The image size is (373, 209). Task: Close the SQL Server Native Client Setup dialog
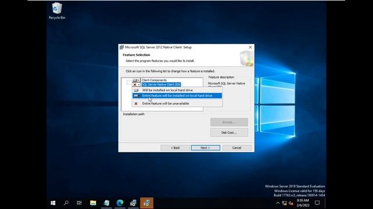point(250,48)
